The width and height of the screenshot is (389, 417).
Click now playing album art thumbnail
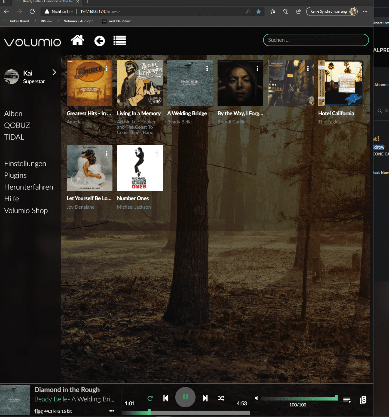pos(15,400)
